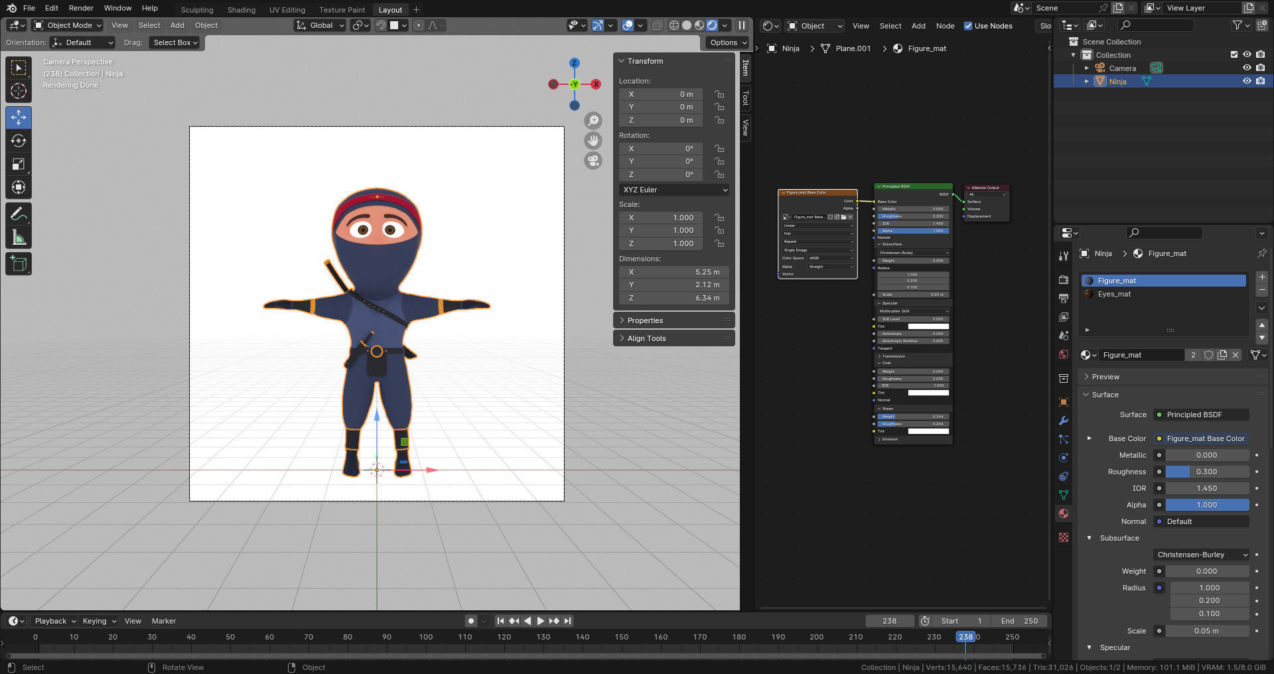Viewport: 1274px width, 674px height.
Task: Open the Material properties tab icon
Action: pyautogui.click(x=1064, y=513)
